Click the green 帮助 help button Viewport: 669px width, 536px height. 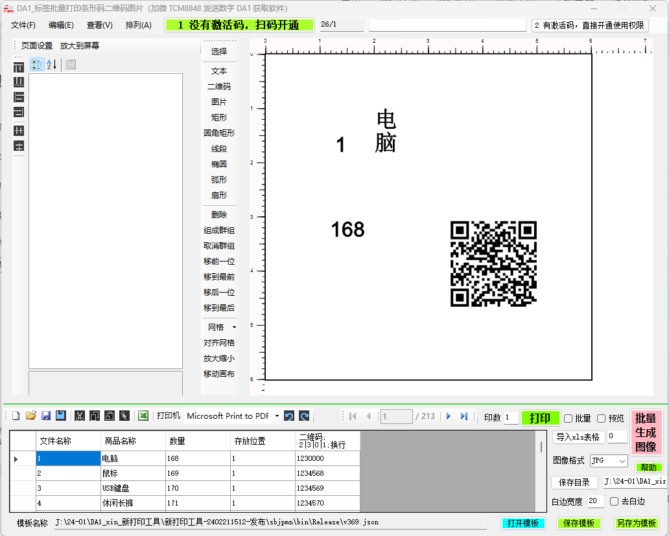(x=648, y=467)
